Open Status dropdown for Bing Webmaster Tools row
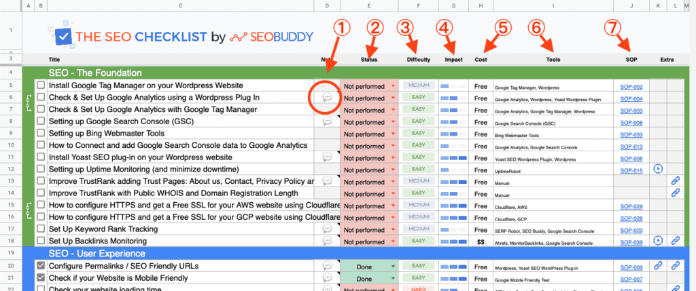The width and height of the screenshot is (696, 291). tap(394, 134)
